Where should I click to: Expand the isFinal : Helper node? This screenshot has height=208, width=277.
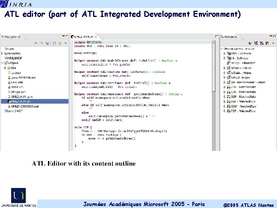[x=225, y=77]
